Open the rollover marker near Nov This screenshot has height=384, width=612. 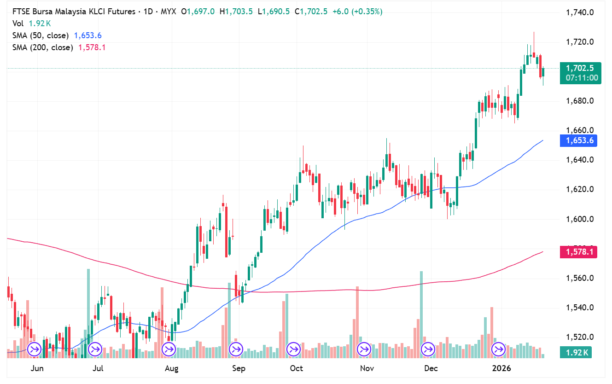coord(364,349)
